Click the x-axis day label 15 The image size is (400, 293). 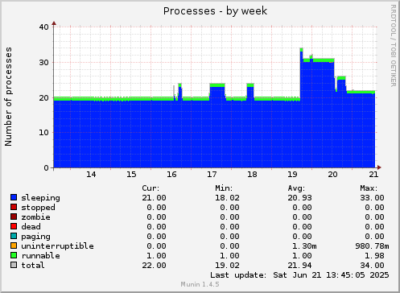[131, 175]
